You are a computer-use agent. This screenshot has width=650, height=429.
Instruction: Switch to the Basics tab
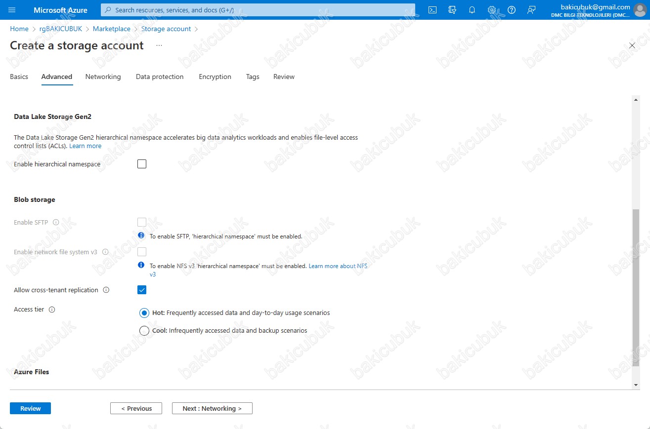tap(19, 77)
